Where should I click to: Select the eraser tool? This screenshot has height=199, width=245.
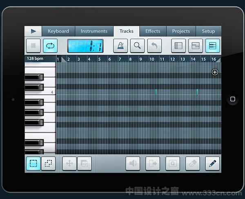point(192,164)
